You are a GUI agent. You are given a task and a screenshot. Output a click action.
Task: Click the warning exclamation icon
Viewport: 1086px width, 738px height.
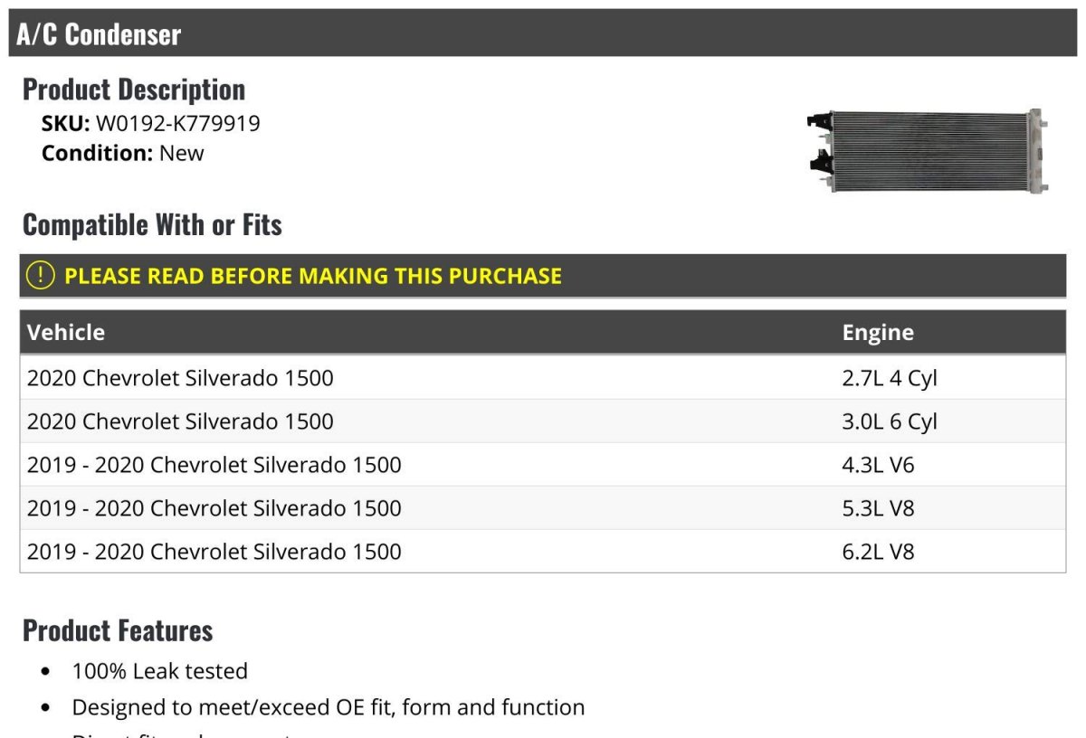(41, 276)
